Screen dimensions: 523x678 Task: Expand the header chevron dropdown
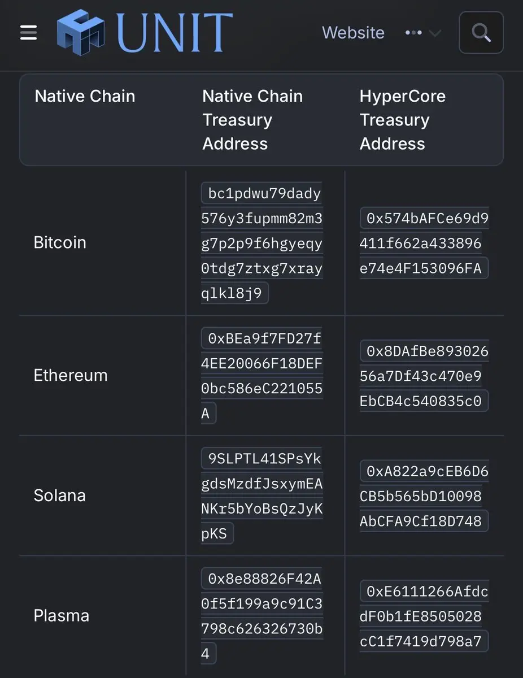[434, 34]
